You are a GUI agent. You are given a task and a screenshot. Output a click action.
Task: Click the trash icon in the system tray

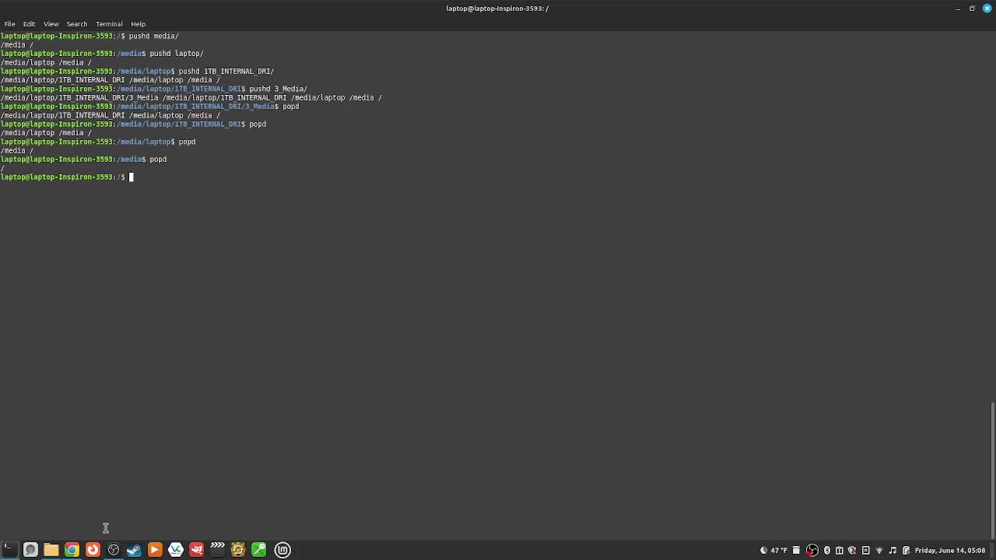796,550
